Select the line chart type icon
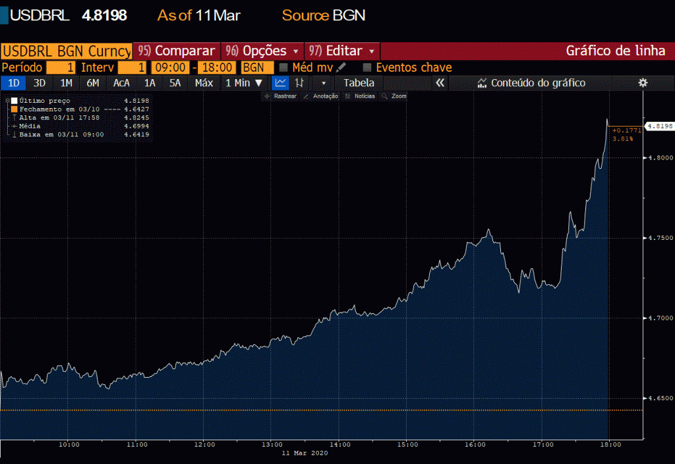675x464 pixels. pos(280,83)
